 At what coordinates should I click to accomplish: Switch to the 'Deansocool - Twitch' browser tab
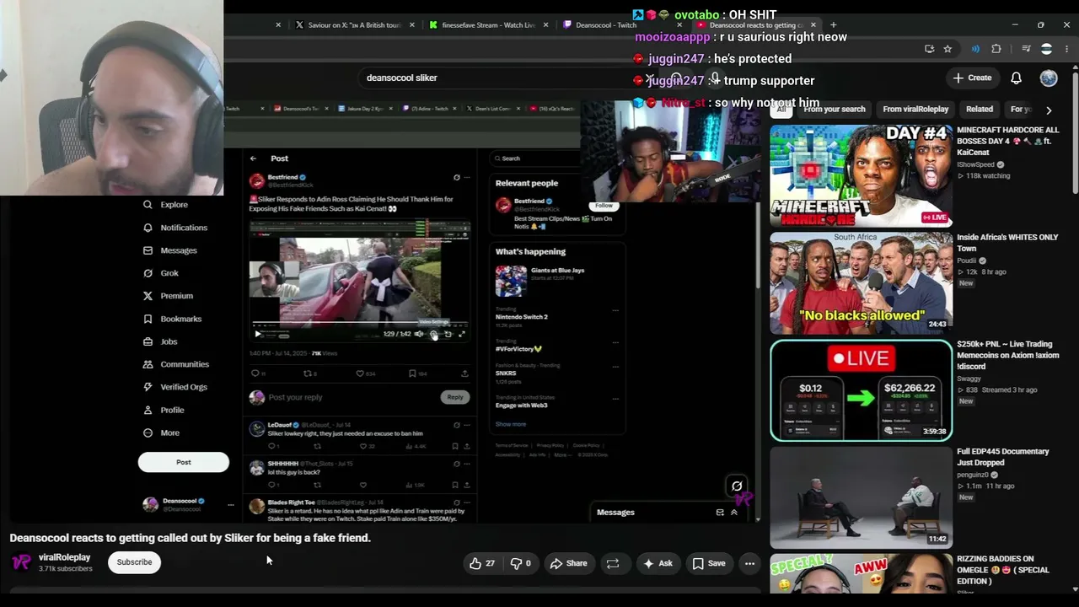605,25
